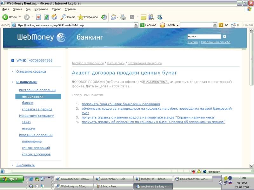
Task: Click the Edit page toolbar icon
Action: pos(132,17)
